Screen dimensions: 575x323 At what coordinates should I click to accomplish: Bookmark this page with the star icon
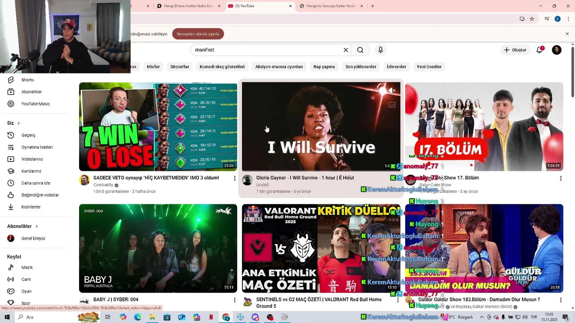[x=532, y=19]
